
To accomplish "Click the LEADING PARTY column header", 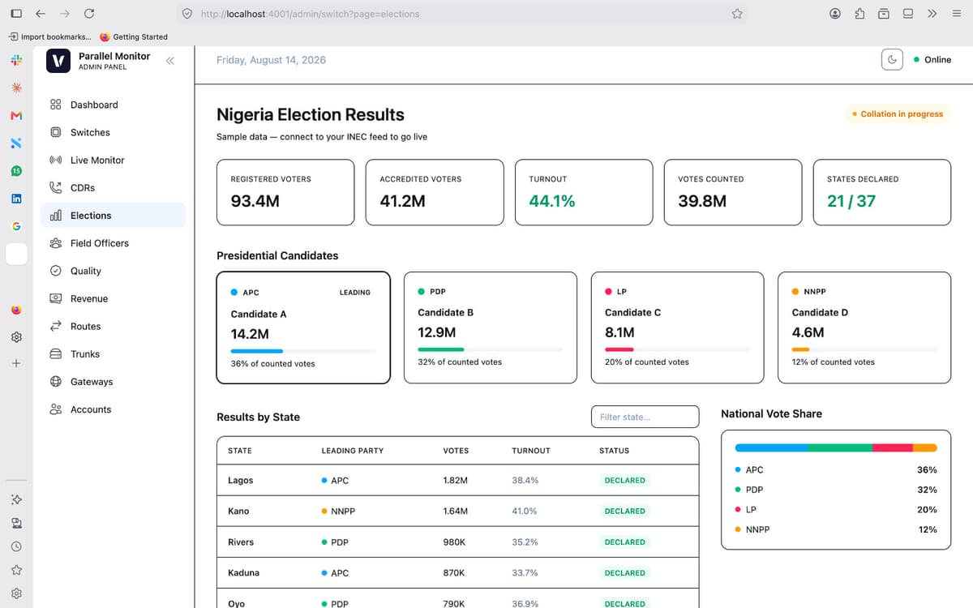I will point(353,451).
